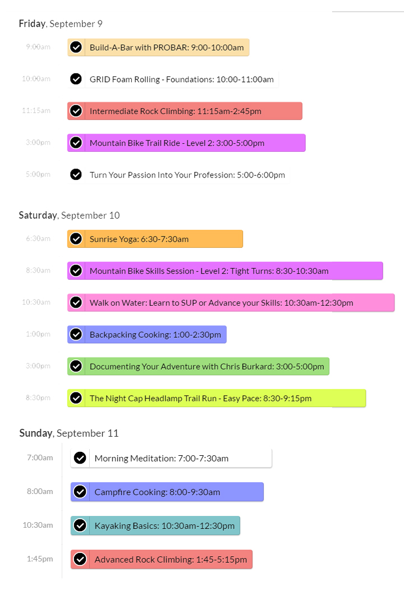Uncheck Turn Your Passion Into Your Profession
The width and height of the screenshot is (404, 607).
[76, 175]
